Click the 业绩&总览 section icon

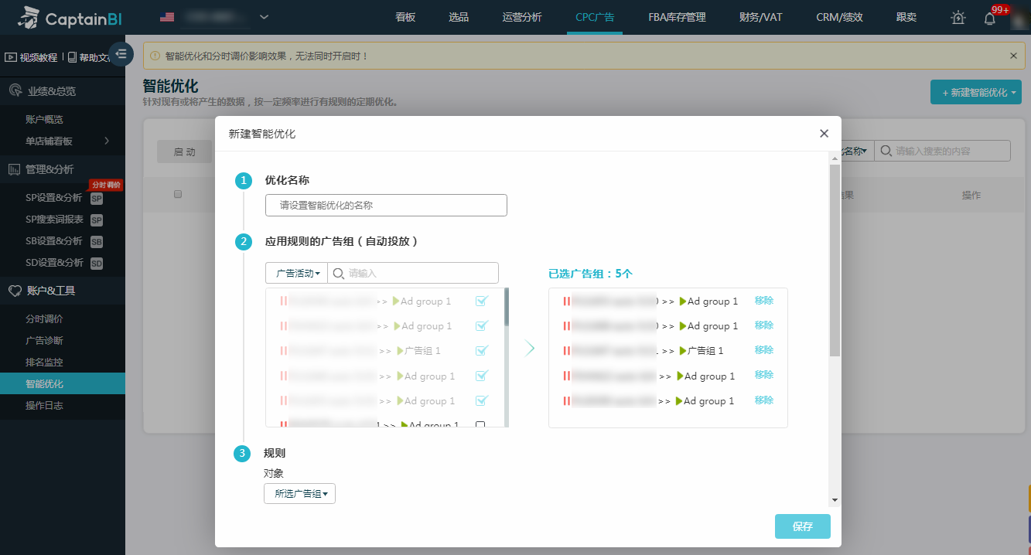point(15,91)
